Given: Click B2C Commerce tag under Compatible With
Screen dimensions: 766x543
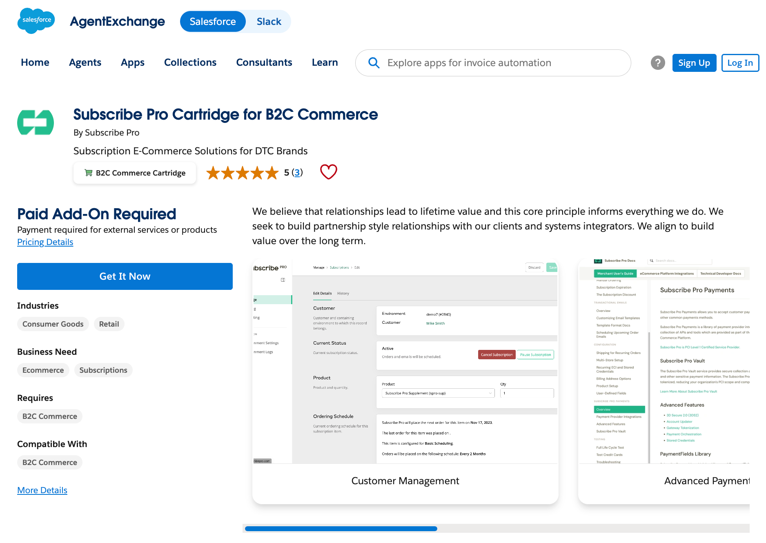Looking at the screenshot, I should tap(50, 463).
